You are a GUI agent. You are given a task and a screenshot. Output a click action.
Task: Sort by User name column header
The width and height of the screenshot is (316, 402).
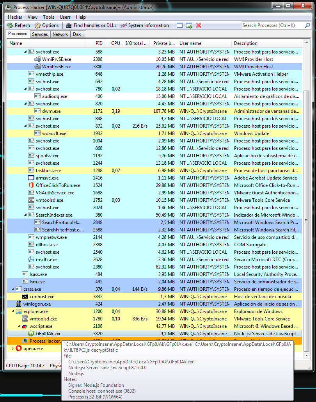204,43
